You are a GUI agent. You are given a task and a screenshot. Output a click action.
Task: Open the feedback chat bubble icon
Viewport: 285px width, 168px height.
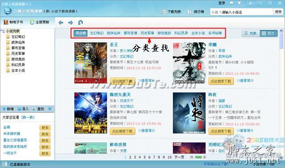[232, 3]
